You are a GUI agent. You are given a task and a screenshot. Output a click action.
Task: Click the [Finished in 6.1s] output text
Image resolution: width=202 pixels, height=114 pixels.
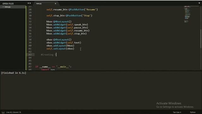14,73
